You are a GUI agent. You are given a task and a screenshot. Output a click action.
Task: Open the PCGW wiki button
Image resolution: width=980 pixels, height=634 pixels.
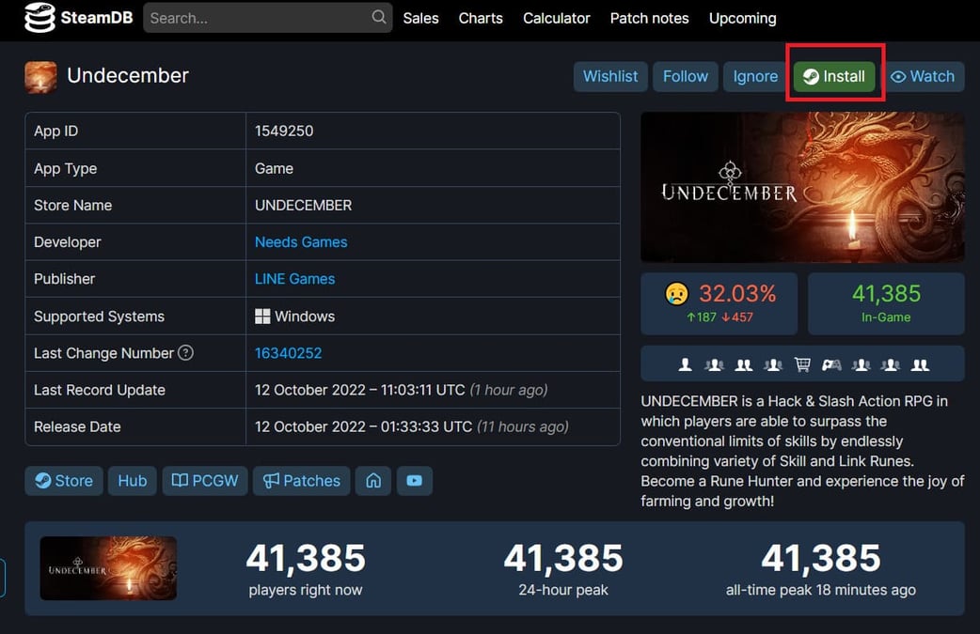coord(205,481)
